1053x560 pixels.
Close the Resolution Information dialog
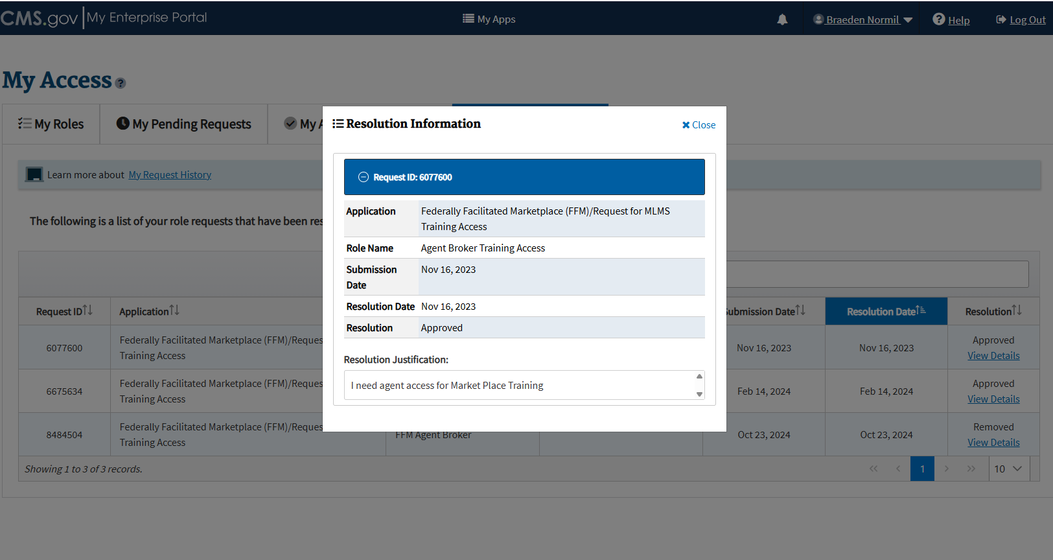tap(699, 125)
